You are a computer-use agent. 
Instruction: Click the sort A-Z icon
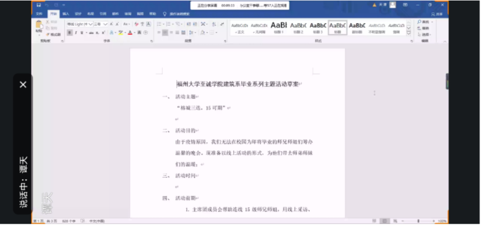click(214, 24)
